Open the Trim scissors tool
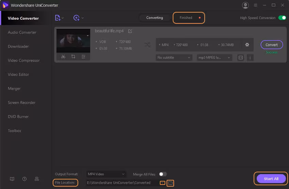 (x=63, y=56)
